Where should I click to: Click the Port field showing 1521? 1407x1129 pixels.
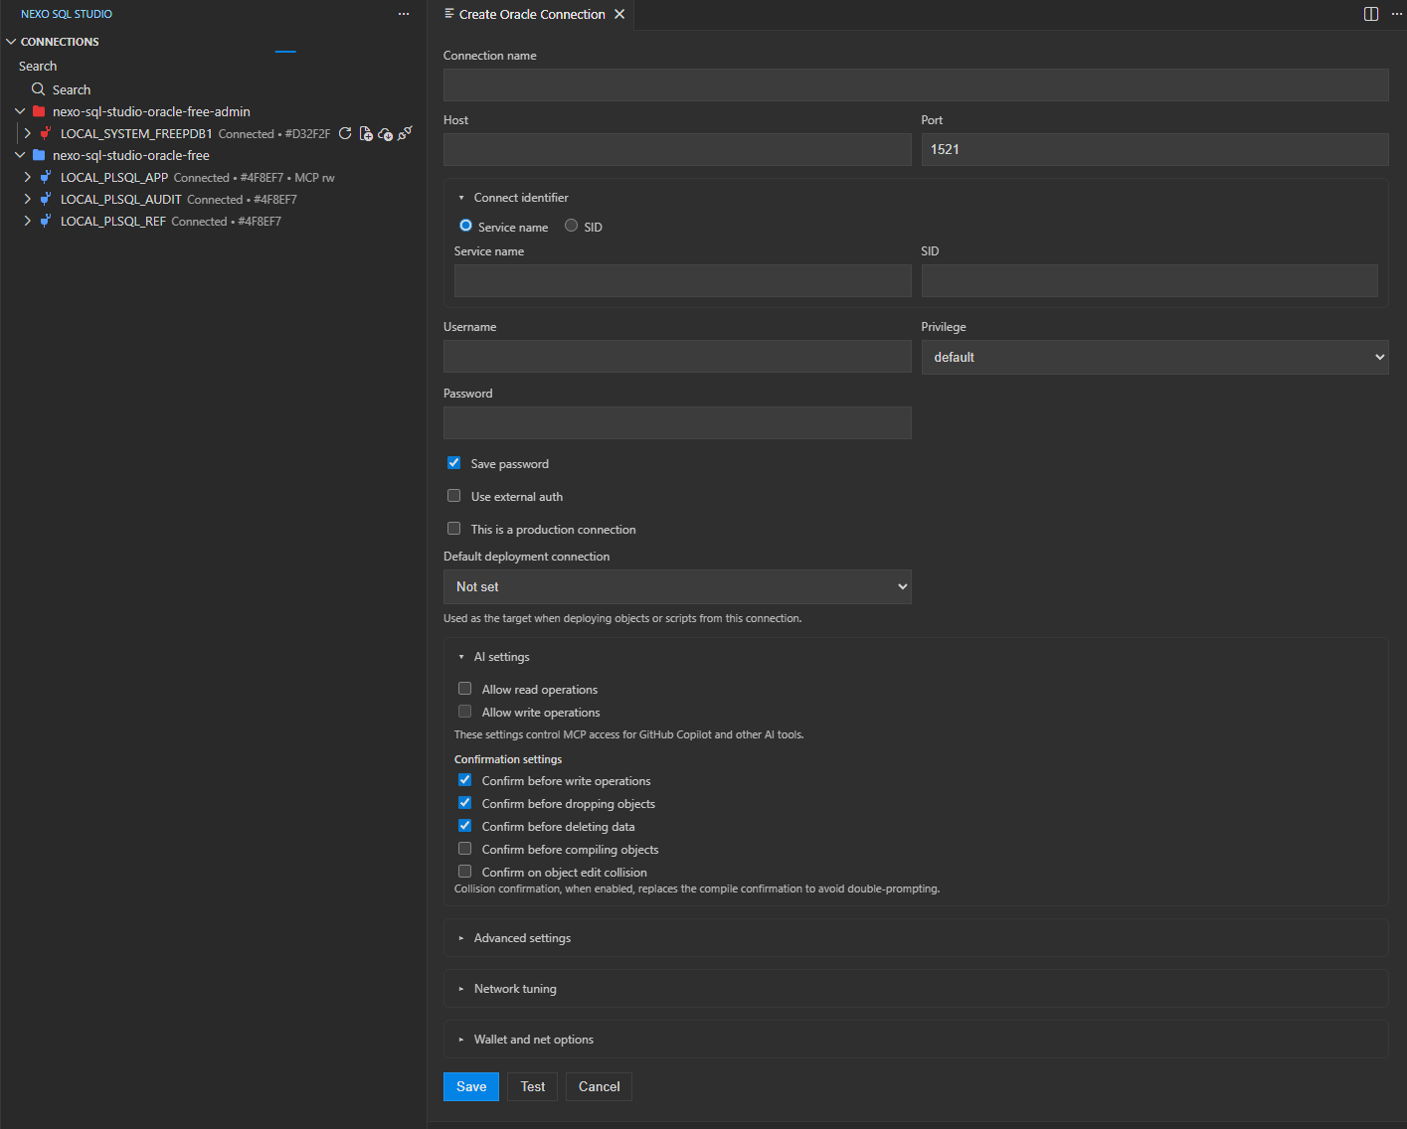(1154, 149)
